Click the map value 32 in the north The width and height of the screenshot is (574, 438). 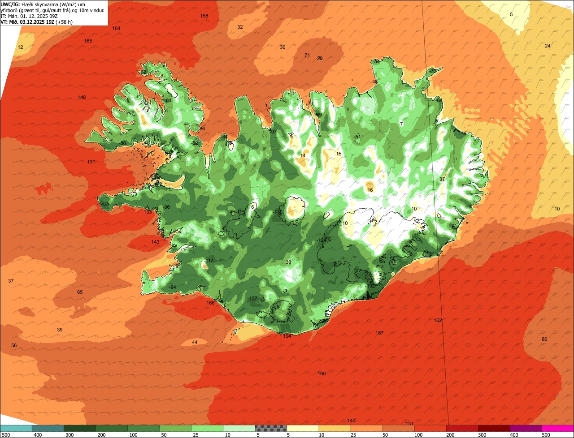(x=240, y=27)
